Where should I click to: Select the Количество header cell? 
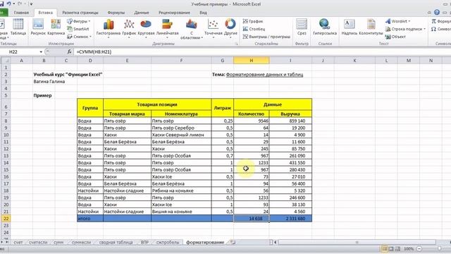(x=252, y=114)
